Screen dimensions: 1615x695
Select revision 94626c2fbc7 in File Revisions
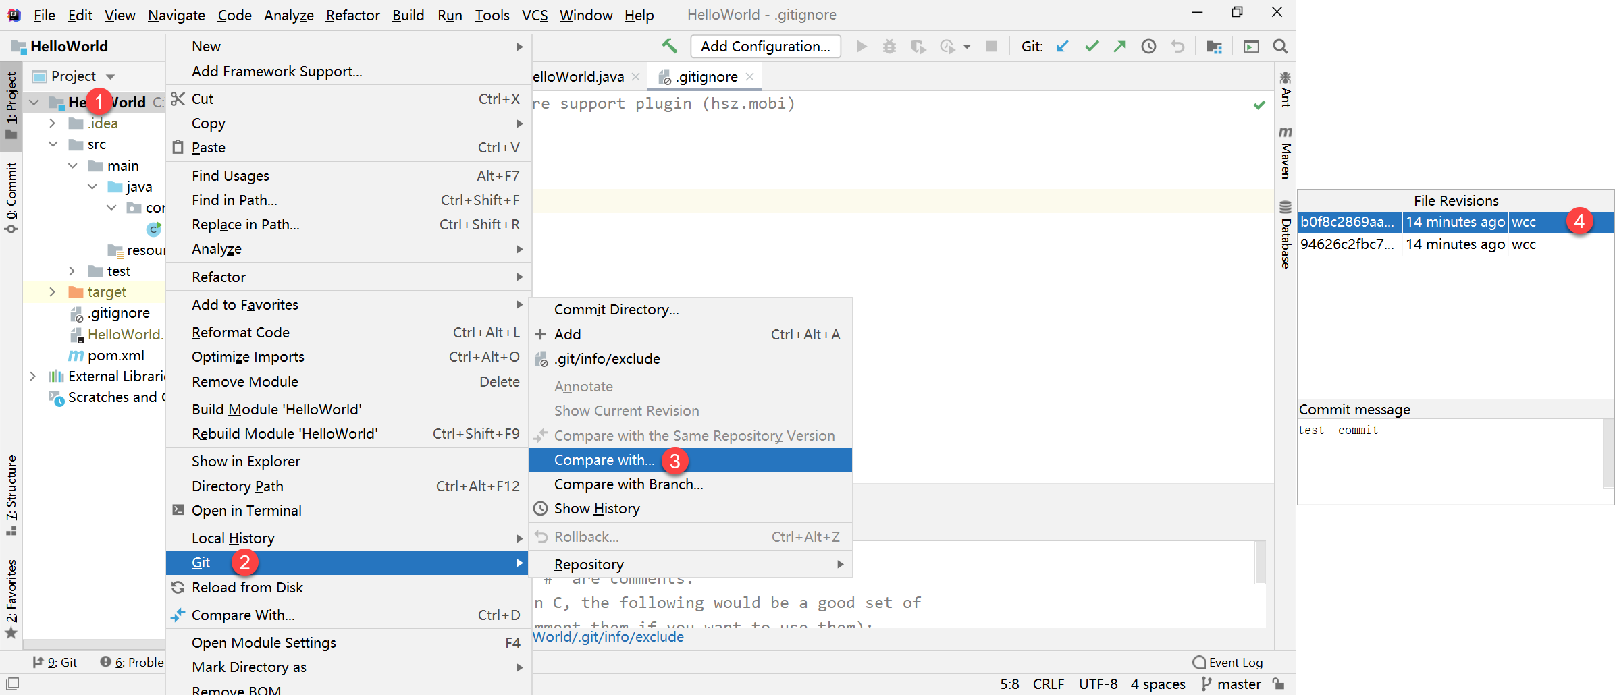coord(1456,244)
